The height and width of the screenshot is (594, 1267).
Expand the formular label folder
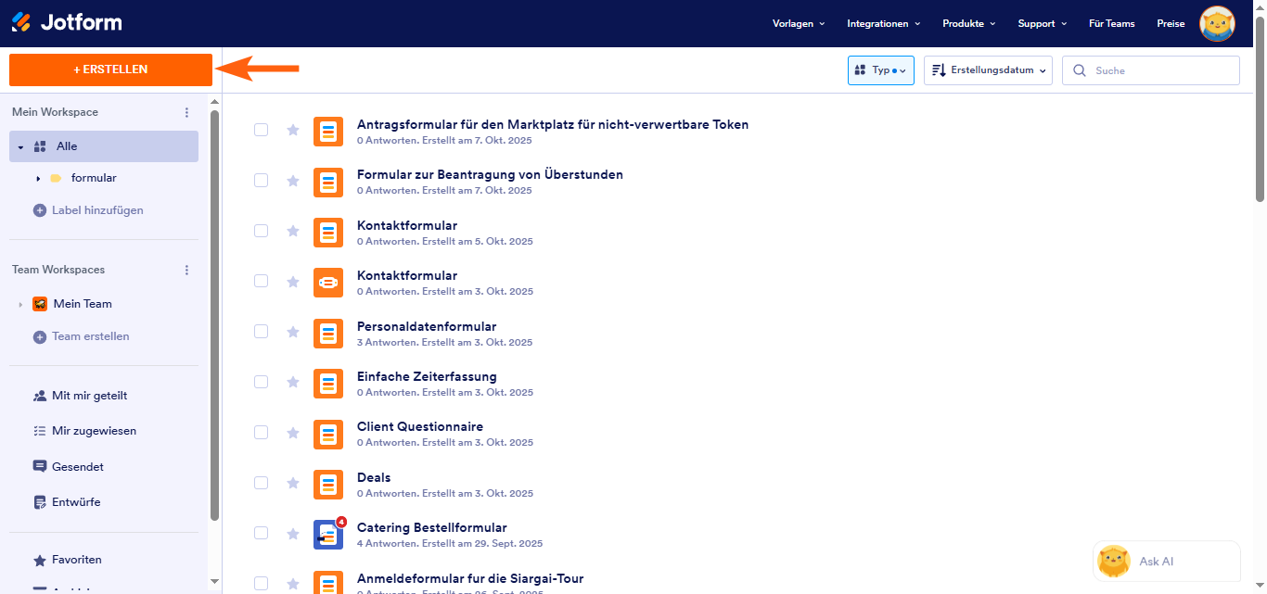click(x=38, y=178)
